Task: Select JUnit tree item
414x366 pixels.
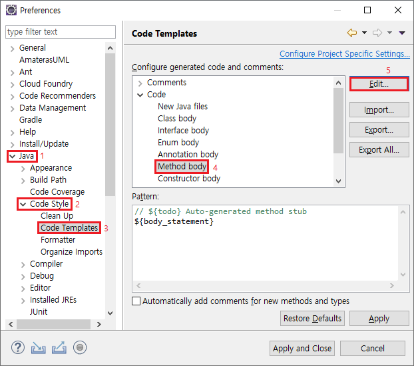Action: (x=39, y=312)
